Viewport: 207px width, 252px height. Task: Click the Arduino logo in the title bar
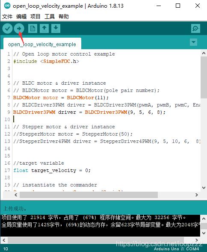[7, 6]
